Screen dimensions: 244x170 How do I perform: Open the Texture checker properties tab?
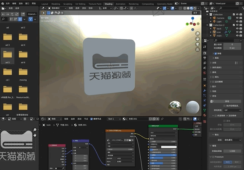[205, 121]
